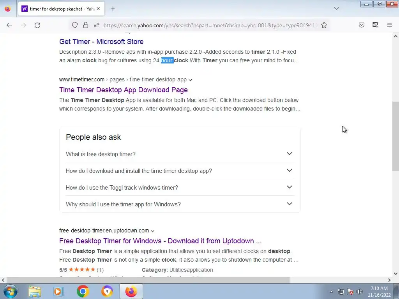The image size is (399, 299).
Task: Show hidden system tray icons arrow
Action: tap(331, 292)
